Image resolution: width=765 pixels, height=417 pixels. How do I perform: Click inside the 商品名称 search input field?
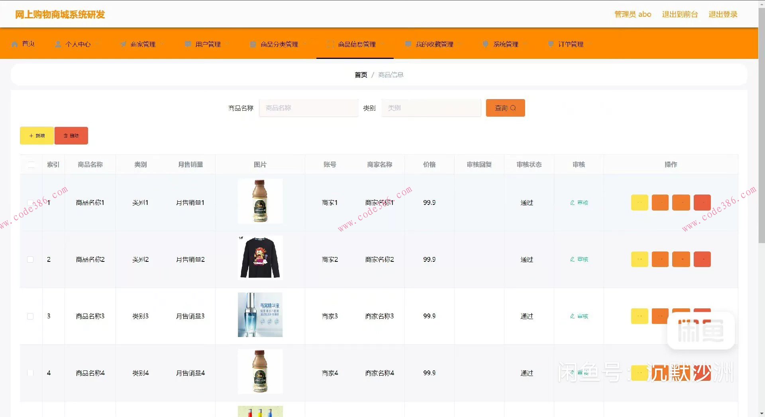point(309,108)
